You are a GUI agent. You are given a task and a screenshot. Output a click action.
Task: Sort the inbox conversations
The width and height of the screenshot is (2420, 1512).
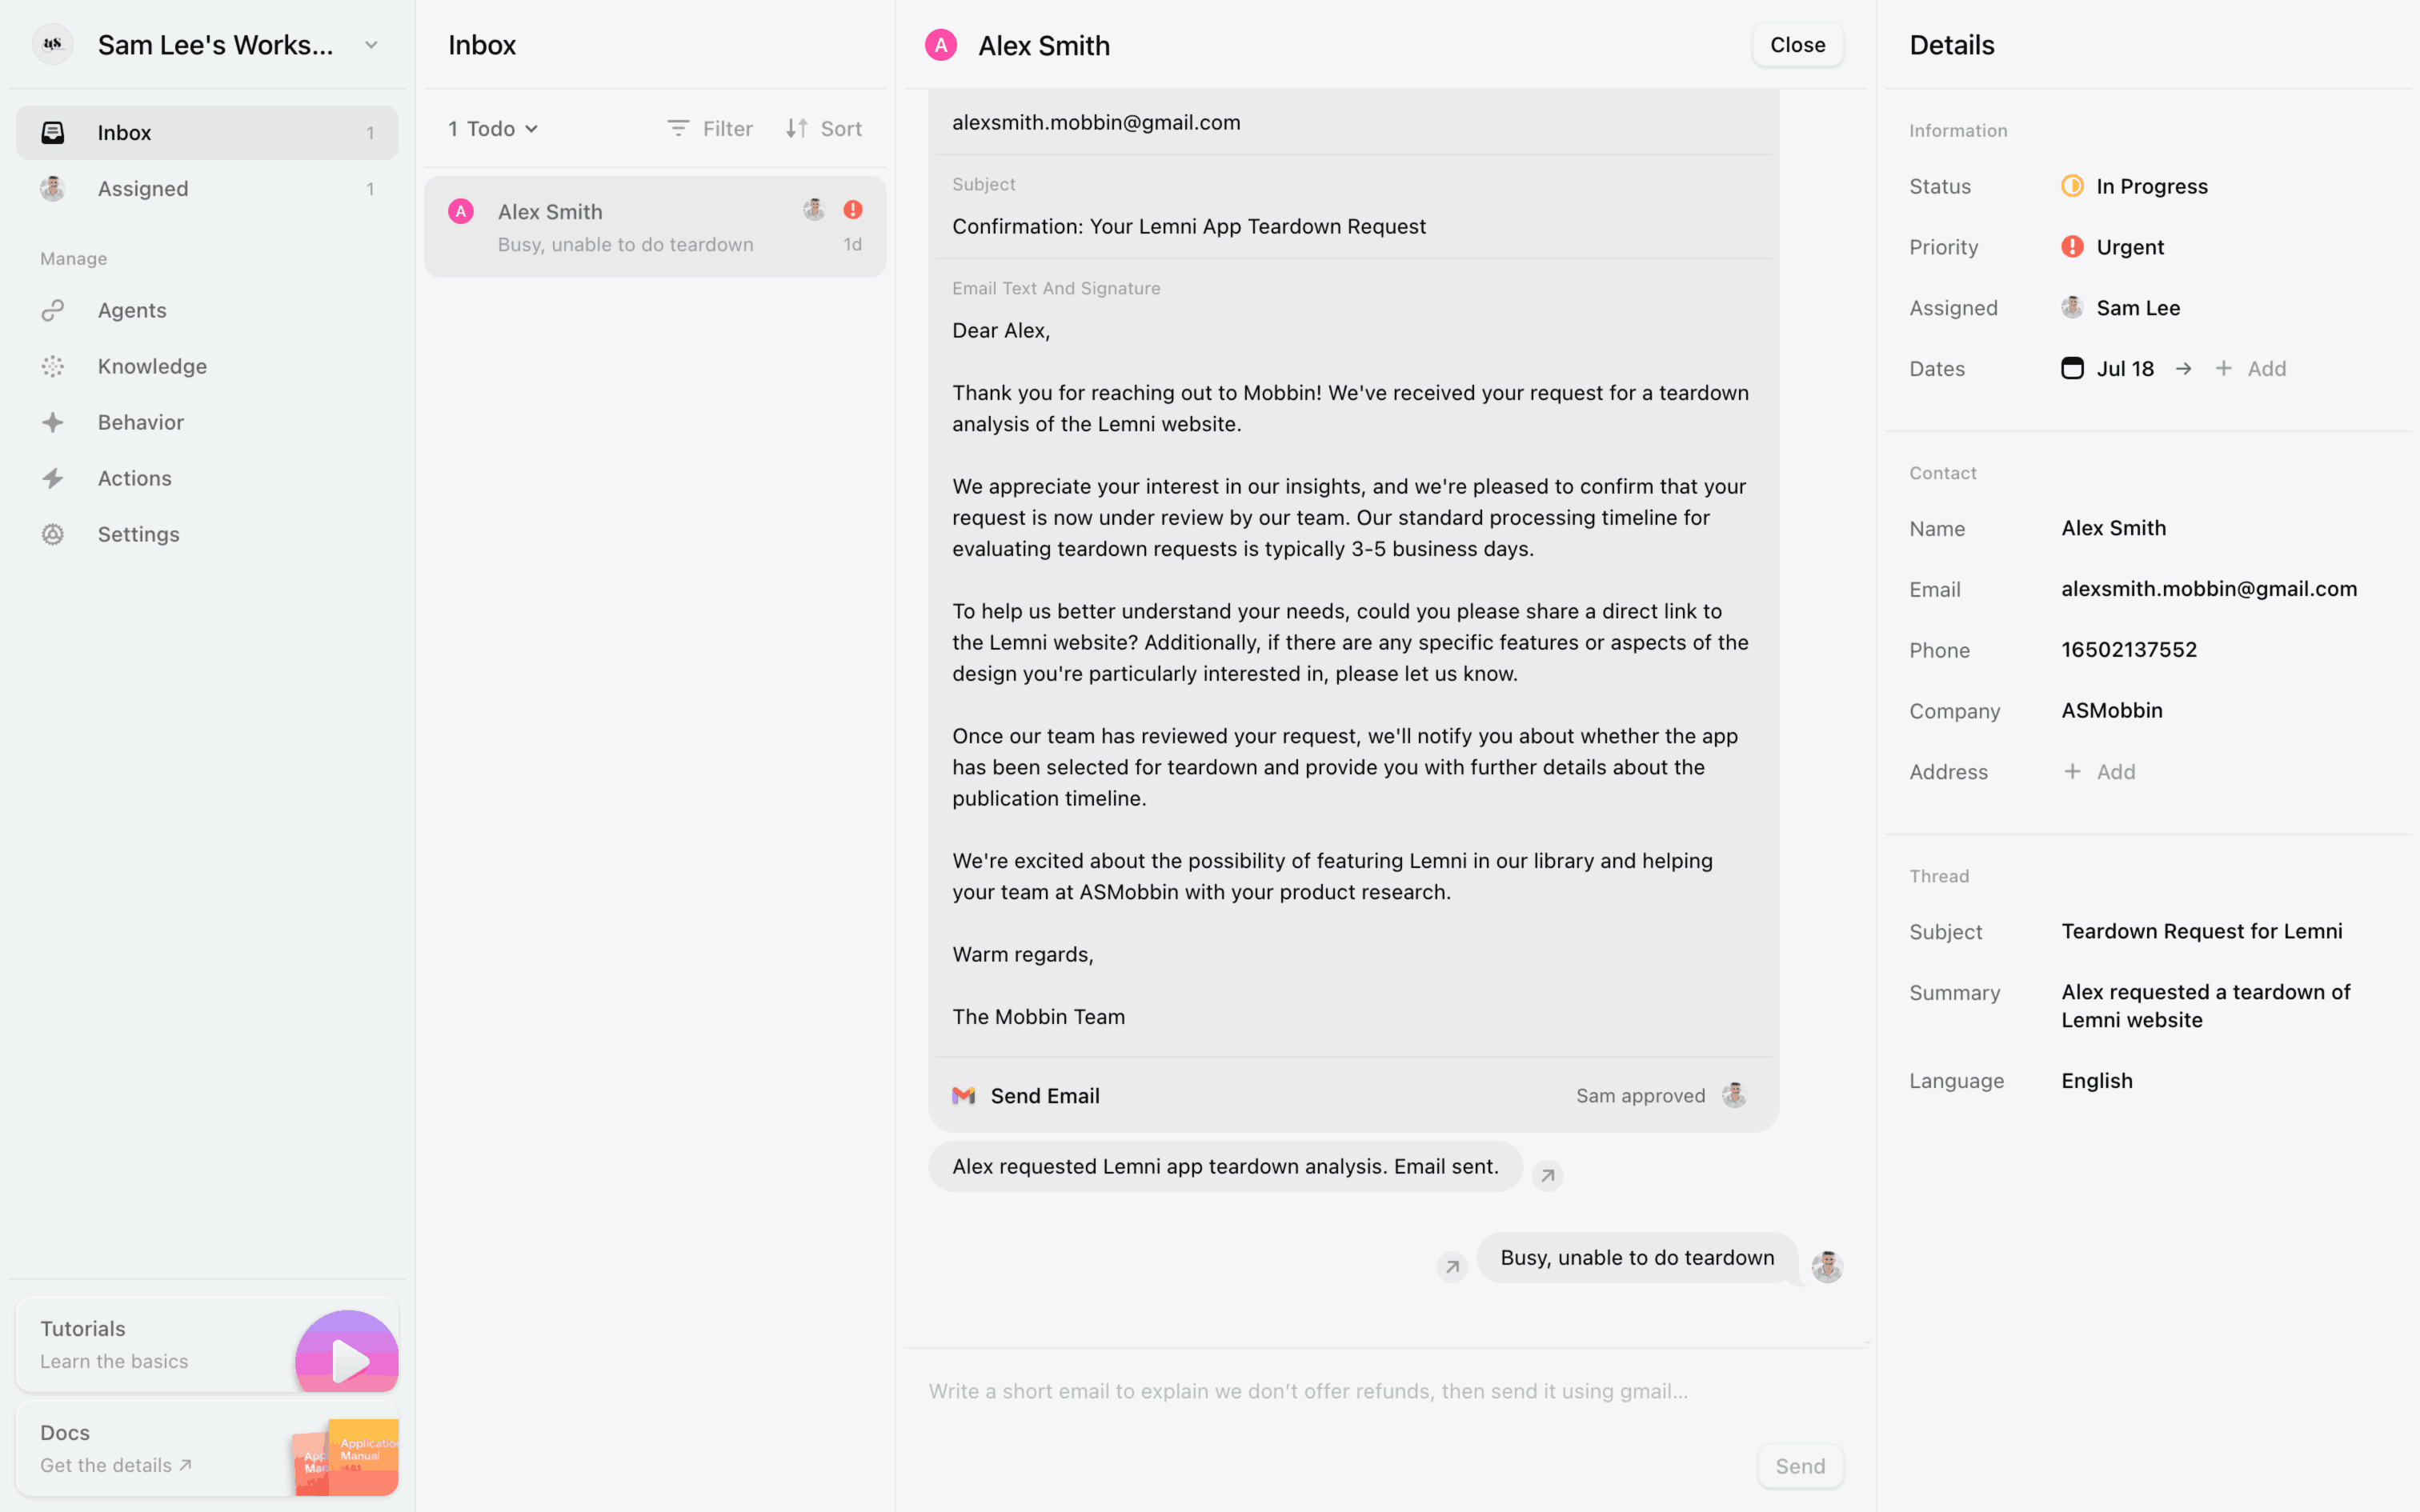tap(823, 129)
